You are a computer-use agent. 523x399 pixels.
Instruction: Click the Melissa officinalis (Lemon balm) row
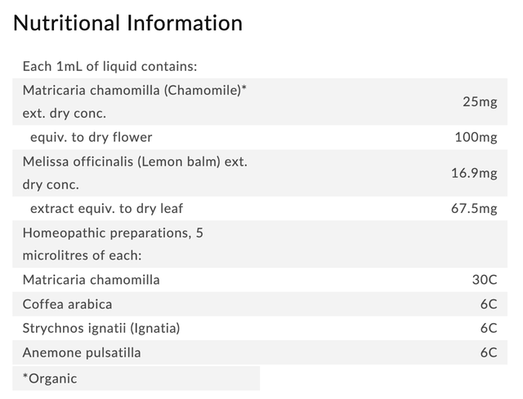click(x=260, y=173)
